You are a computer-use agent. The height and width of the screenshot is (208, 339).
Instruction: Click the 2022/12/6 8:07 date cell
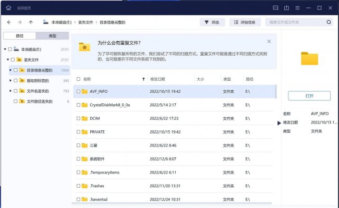pos(163,159)
